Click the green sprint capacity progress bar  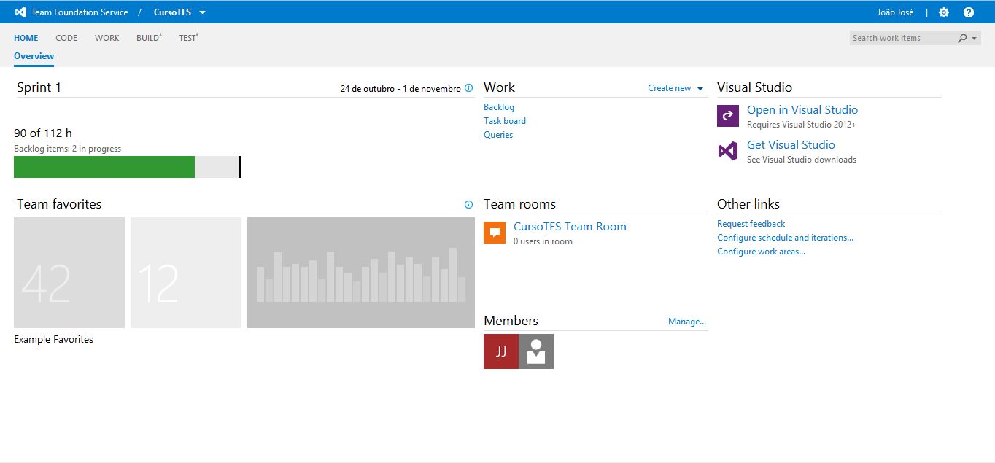[x=104, y=167]
